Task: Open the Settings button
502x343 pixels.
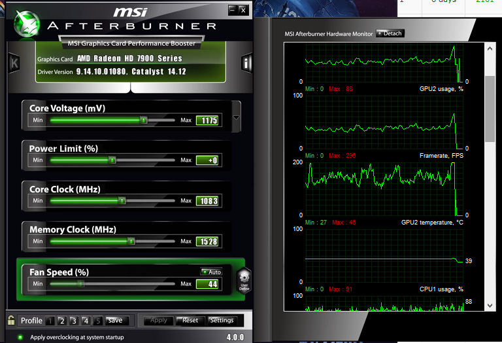Action: [x=222, y=321]
